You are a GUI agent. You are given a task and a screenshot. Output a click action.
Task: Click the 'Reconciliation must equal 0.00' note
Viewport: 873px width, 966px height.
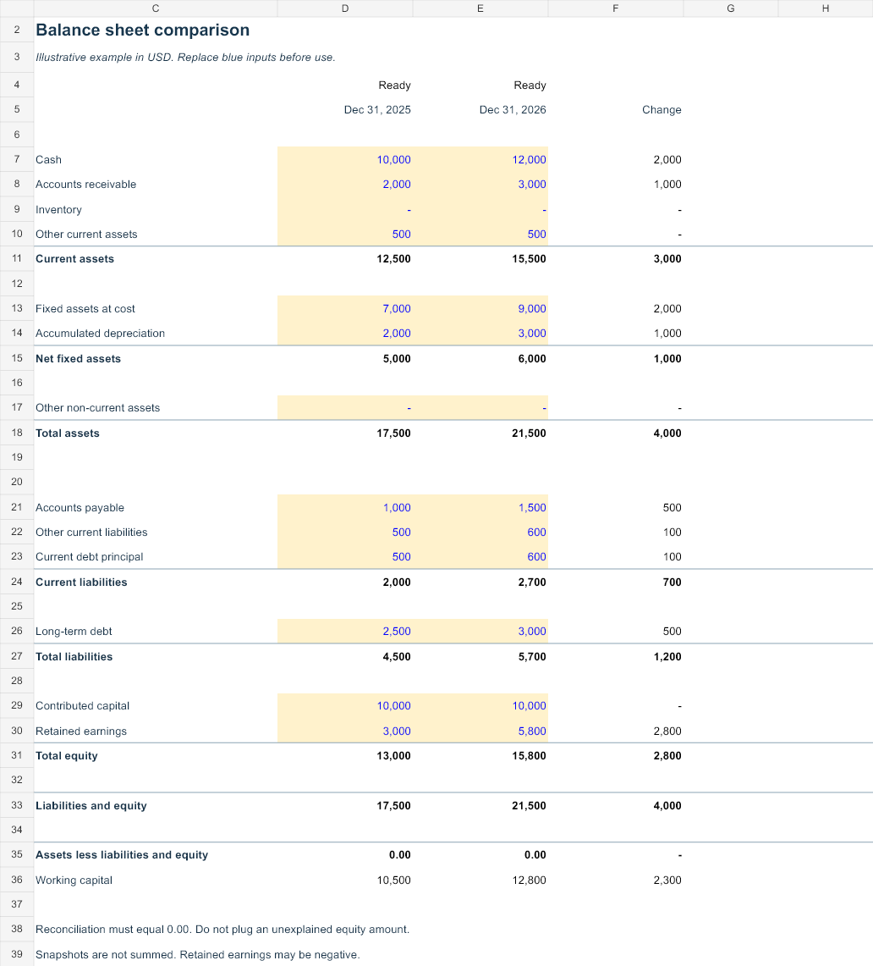pyautogui.click(x=222, y=930)
